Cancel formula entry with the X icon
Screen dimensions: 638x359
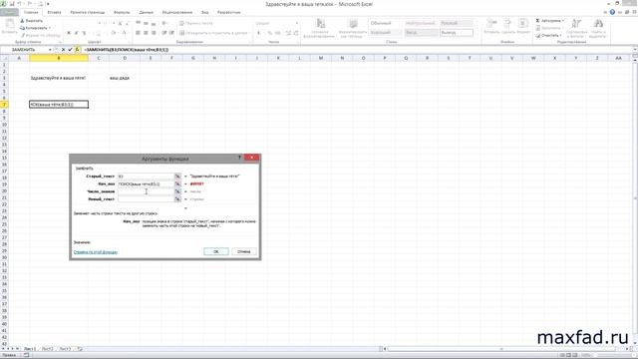(x=63, y=50)
